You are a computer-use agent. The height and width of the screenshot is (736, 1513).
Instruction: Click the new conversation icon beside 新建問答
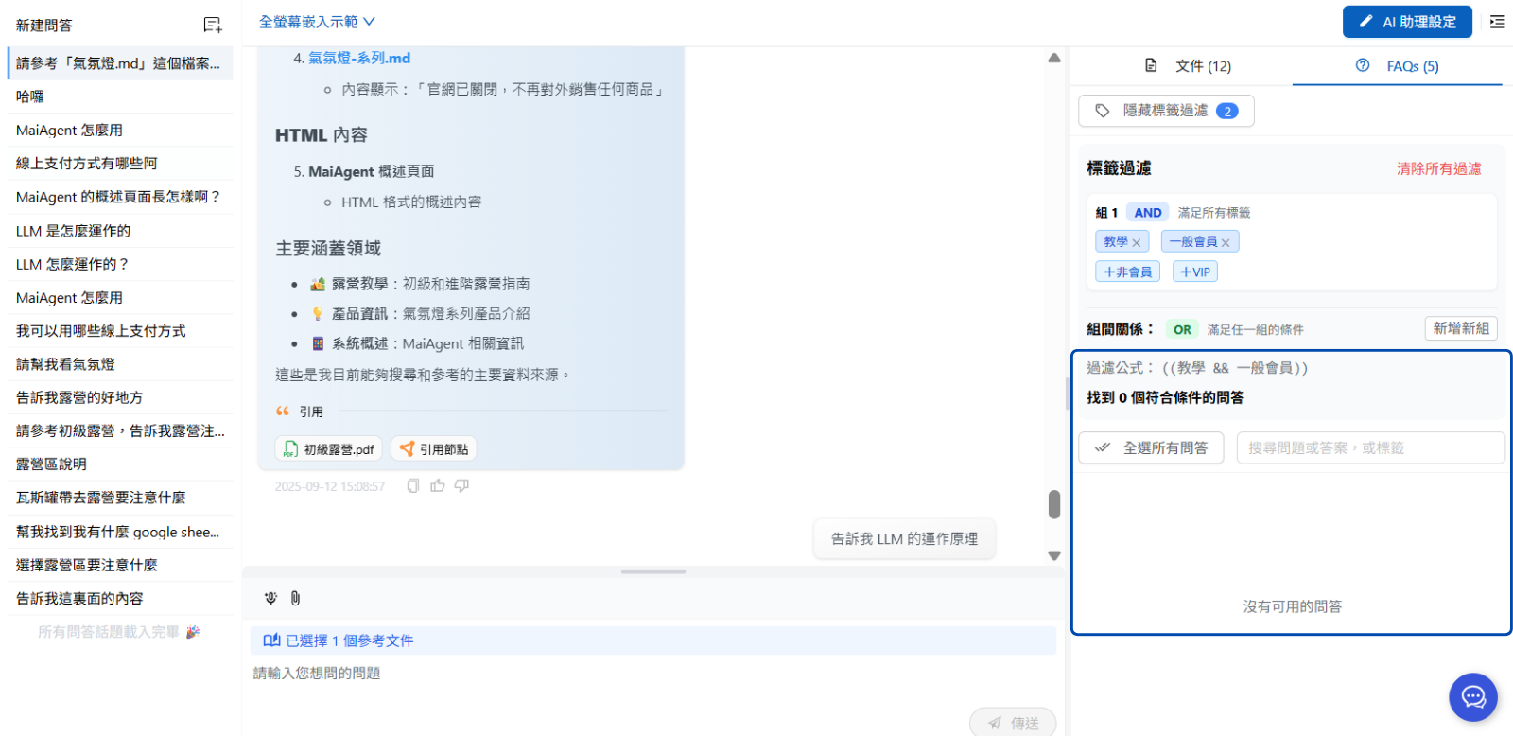(x=213, y=26)
